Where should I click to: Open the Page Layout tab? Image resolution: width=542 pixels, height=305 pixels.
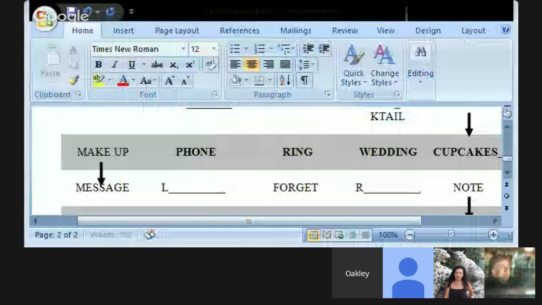click(x=177, y=30)
